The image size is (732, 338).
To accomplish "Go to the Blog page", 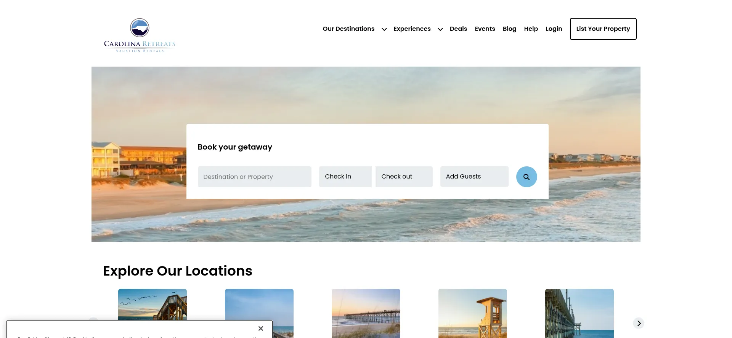I will 509,29.
